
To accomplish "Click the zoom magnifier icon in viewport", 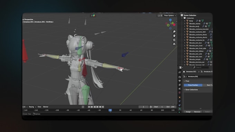I will [174, 32].
